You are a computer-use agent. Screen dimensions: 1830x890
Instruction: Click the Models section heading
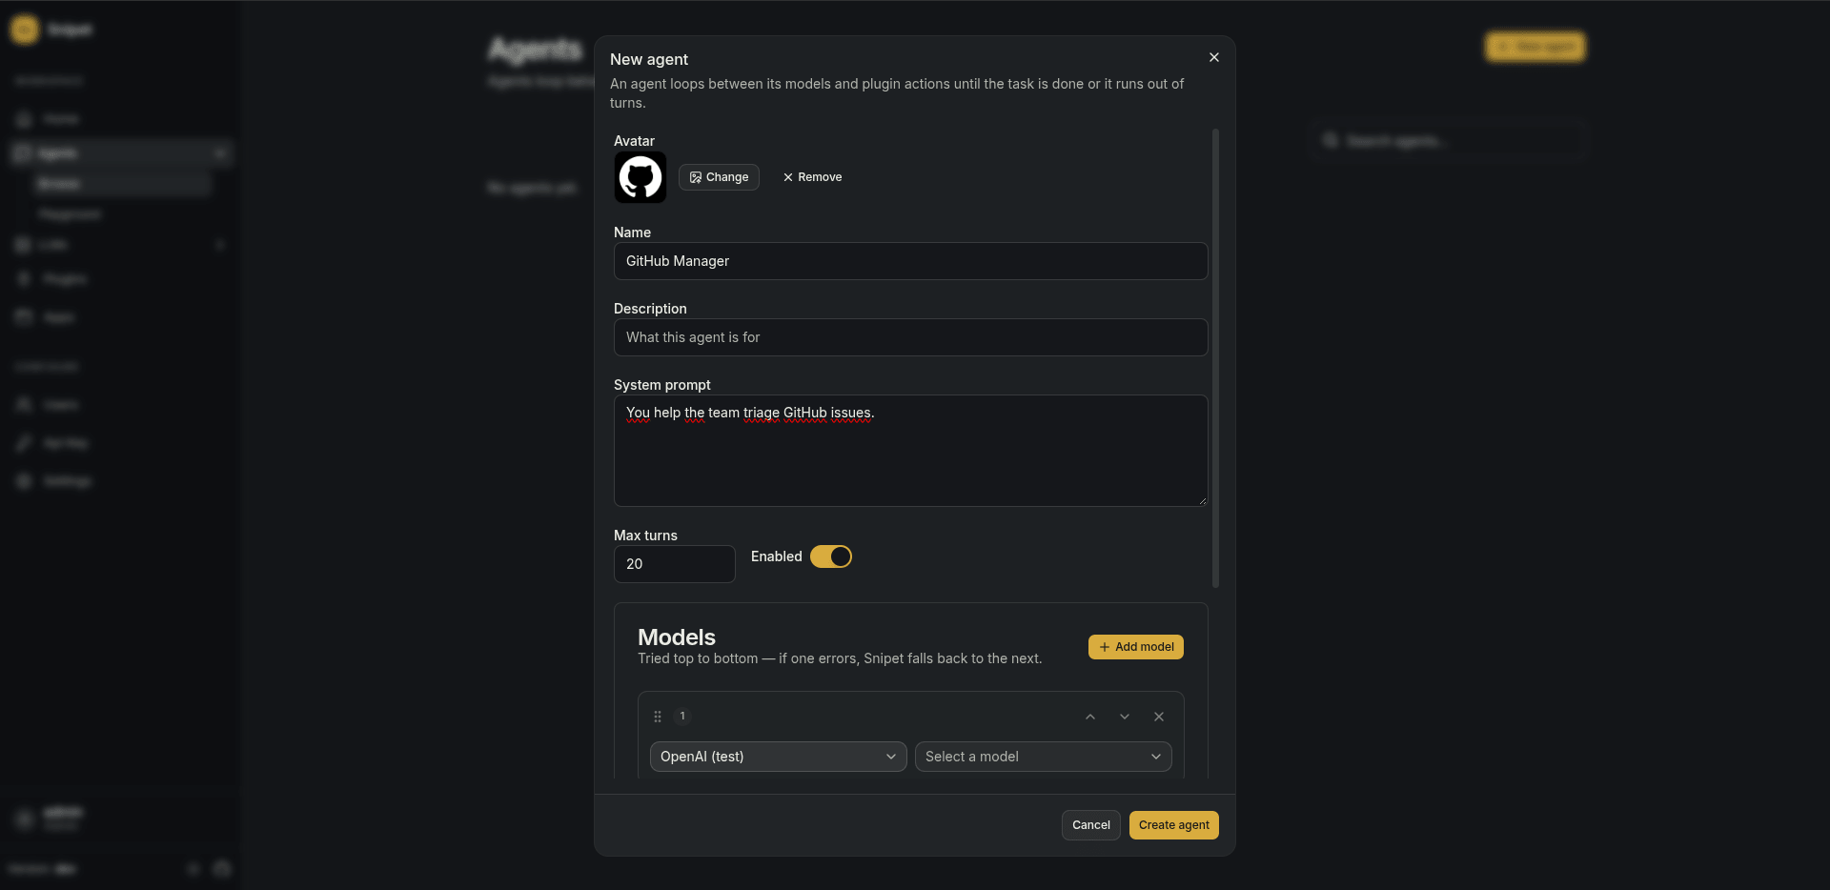click(x=677, y=637)
